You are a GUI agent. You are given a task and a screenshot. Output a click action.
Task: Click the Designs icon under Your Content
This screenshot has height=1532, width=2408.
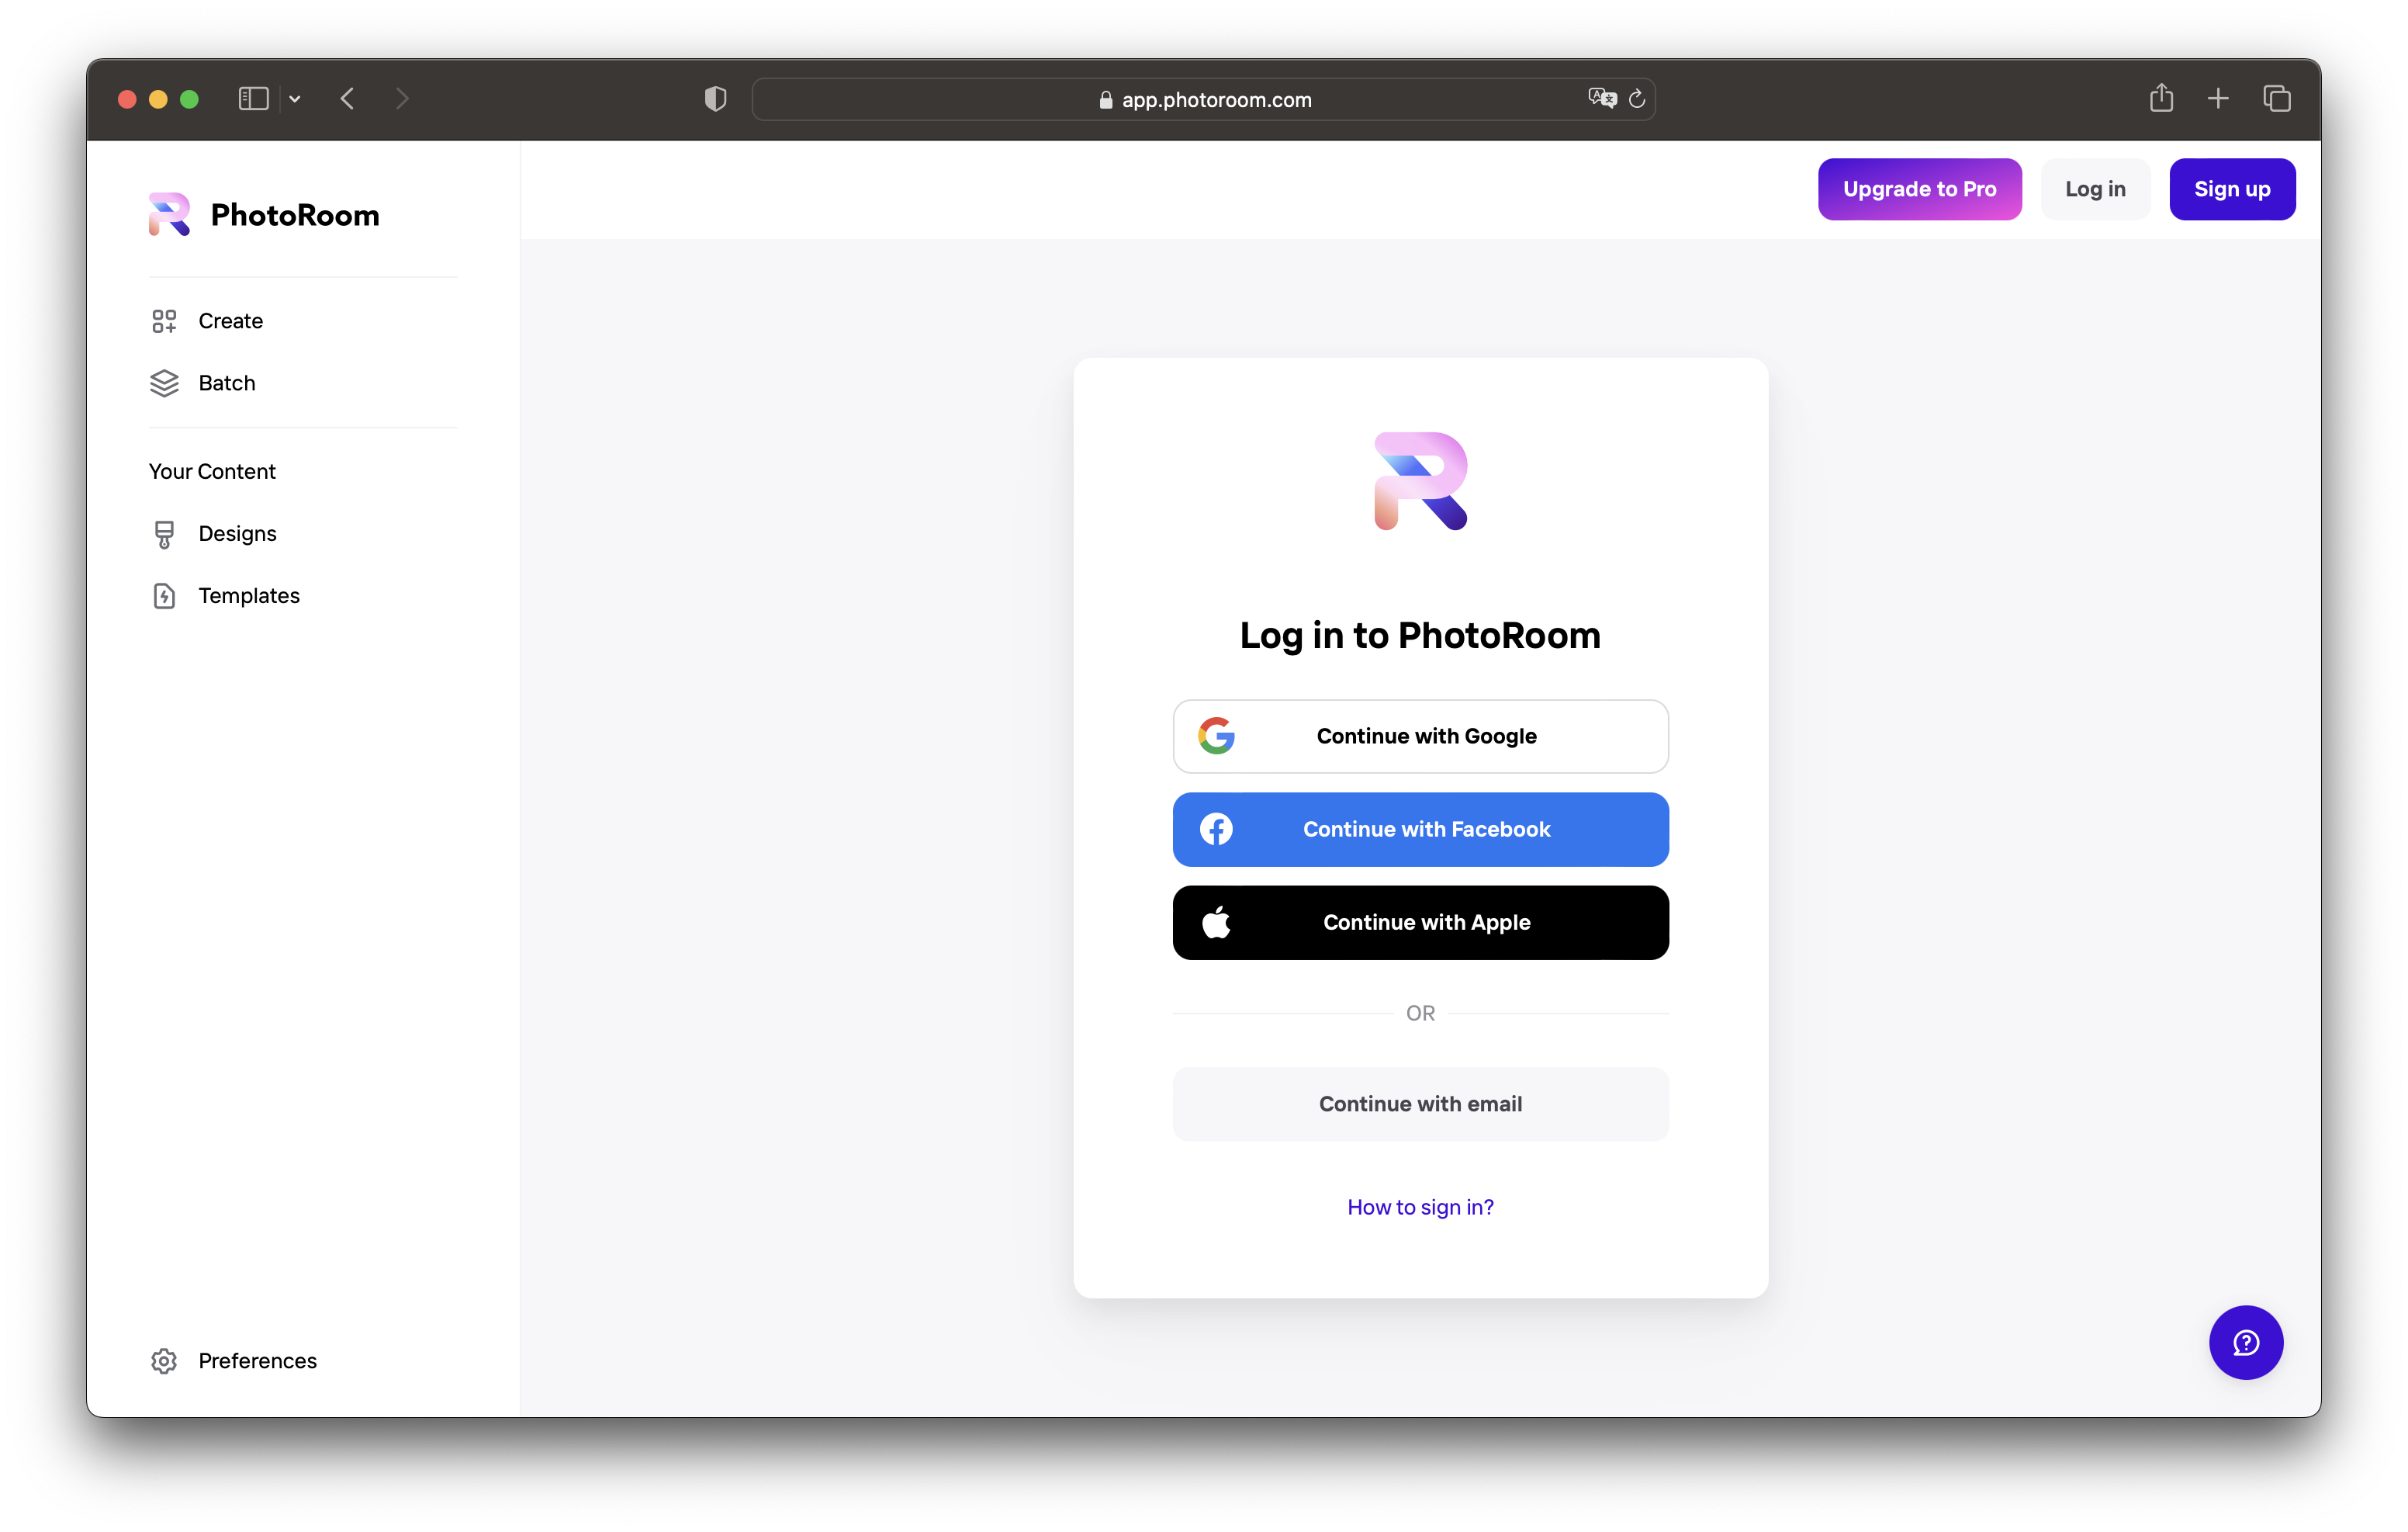point(163,533)
